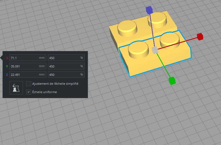This screenshot has height=145, width=221.
Task: Click the blue Z-axis scale handle
Action: [x=149, y=10]
